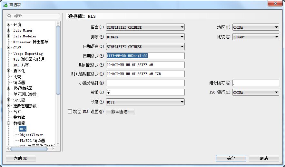Screen dimensions: 285x167
Task: Select Web 浏览器和代理 in the tree
Action: (x=29, y=59)
